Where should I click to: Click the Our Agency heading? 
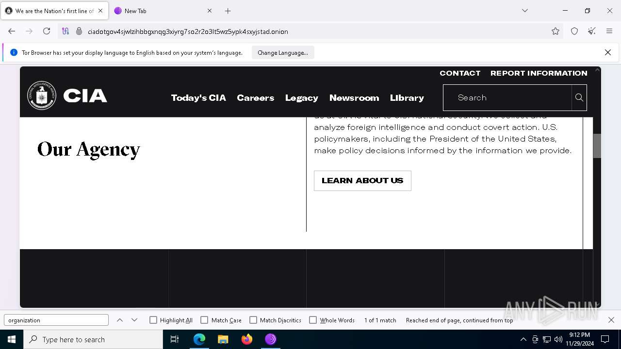click(89, 149)
